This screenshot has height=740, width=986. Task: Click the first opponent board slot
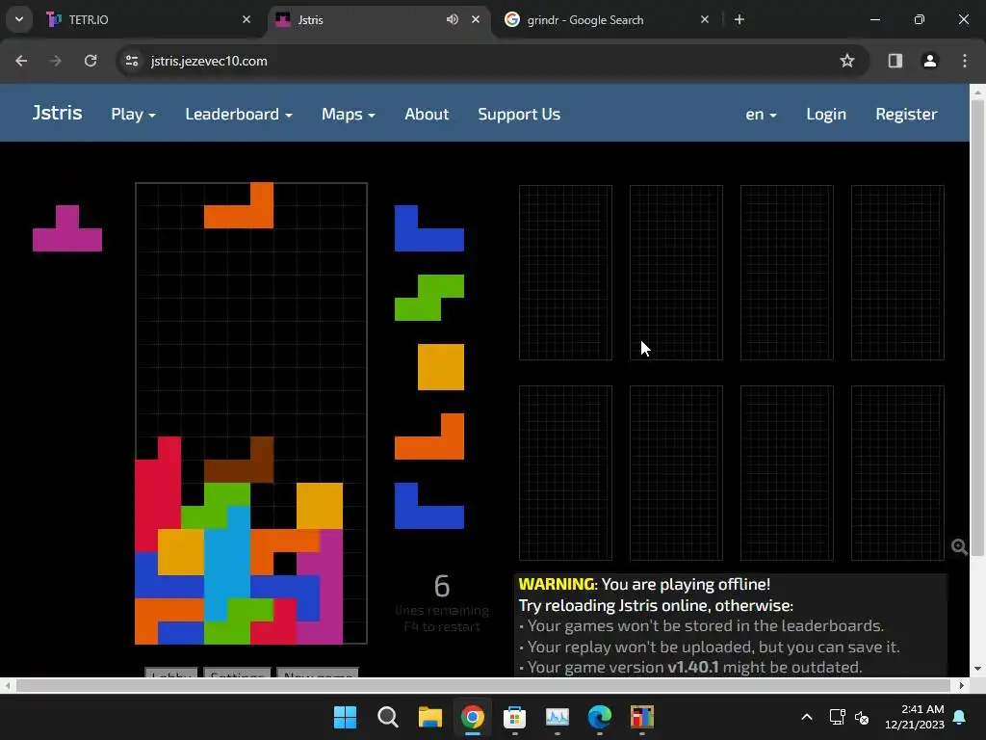pos(565,273)
